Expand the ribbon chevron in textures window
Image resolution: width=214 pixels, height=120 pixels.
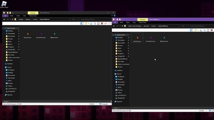(112, 16)
